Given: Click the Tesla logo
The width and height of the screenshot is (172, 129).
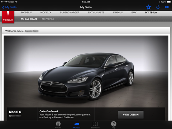Looking at the screenshot, I should 8,17.
